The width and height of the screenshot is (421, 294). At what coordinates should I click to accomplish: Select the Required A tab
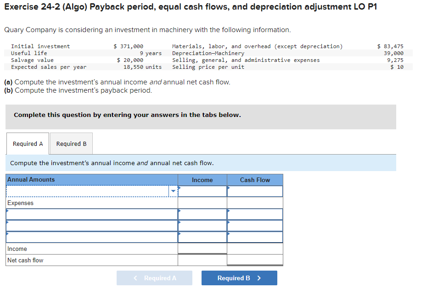(x=28, y=143)
